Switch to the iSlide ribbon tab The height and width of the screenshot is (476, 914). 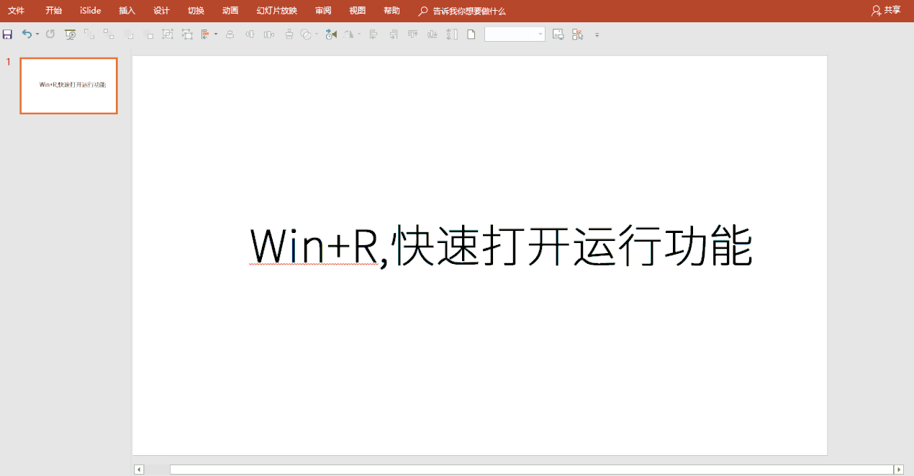[x=89, y=11]
